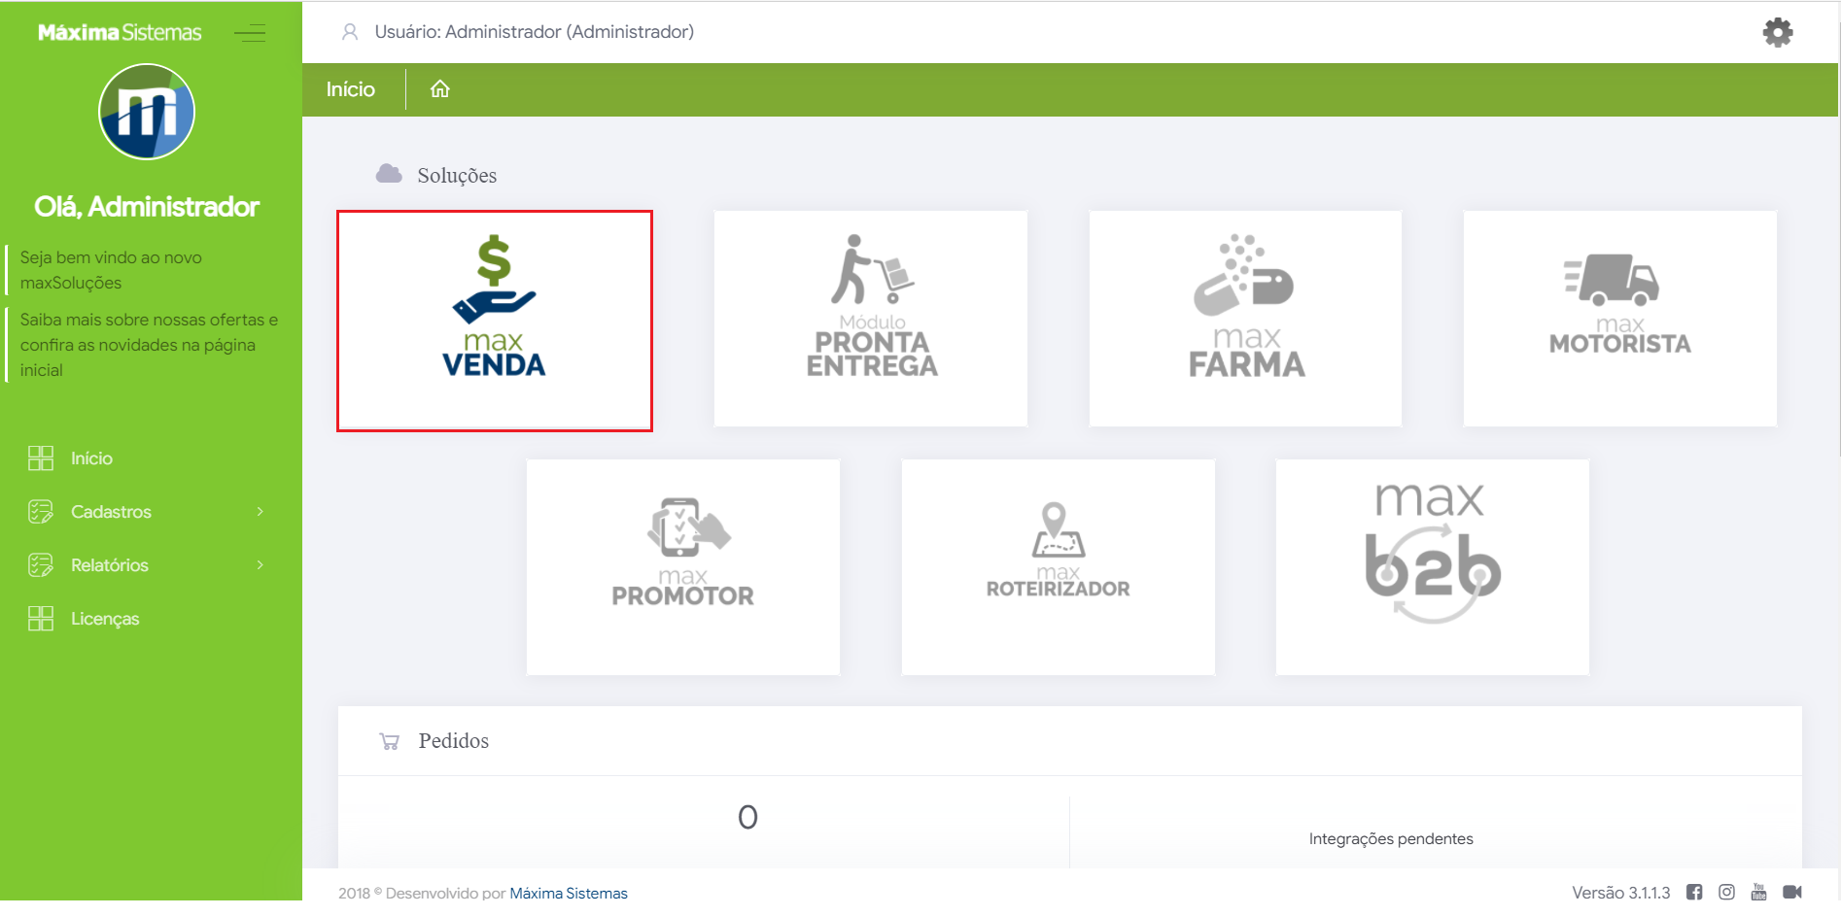This screenshot has height=916, width=1841.
Task: Open the maxVenda solution card
Action: point(495,321)
